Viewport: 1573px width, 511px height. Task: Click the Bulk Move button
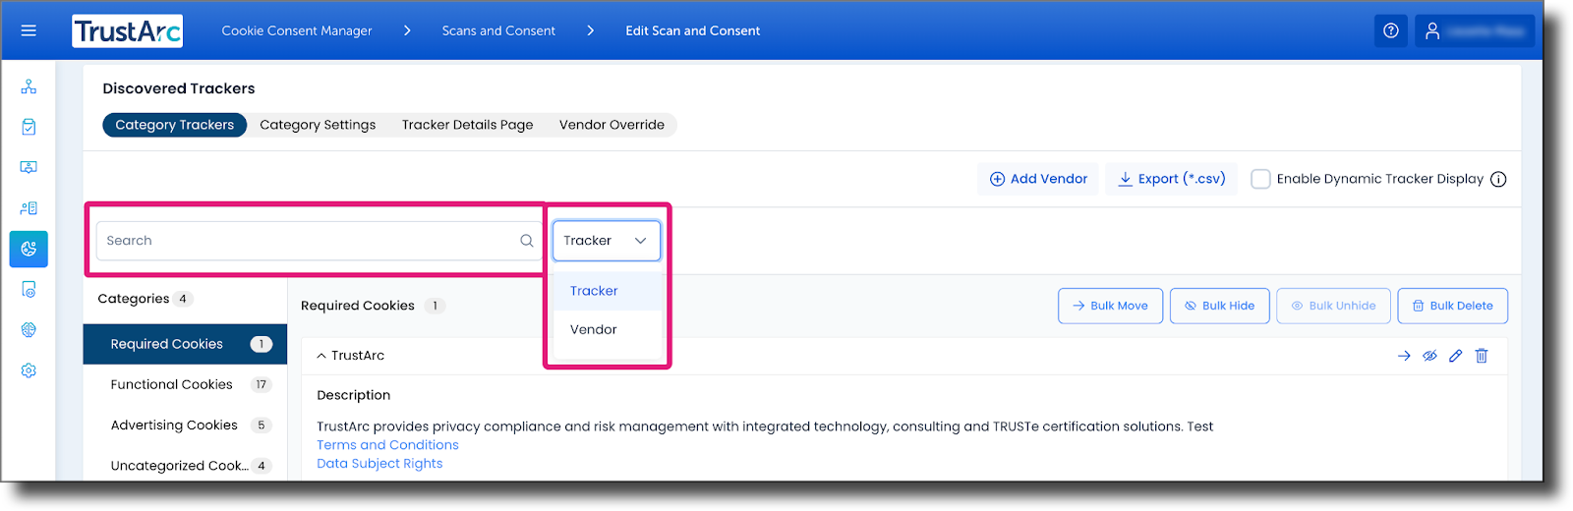pyautogui.click(x=1110, y=306)
